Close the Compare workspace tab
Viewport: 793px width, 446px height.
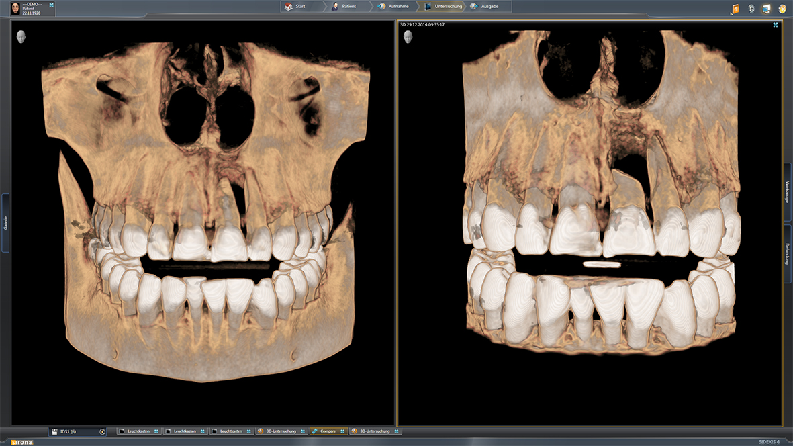[x=342, y=431]
